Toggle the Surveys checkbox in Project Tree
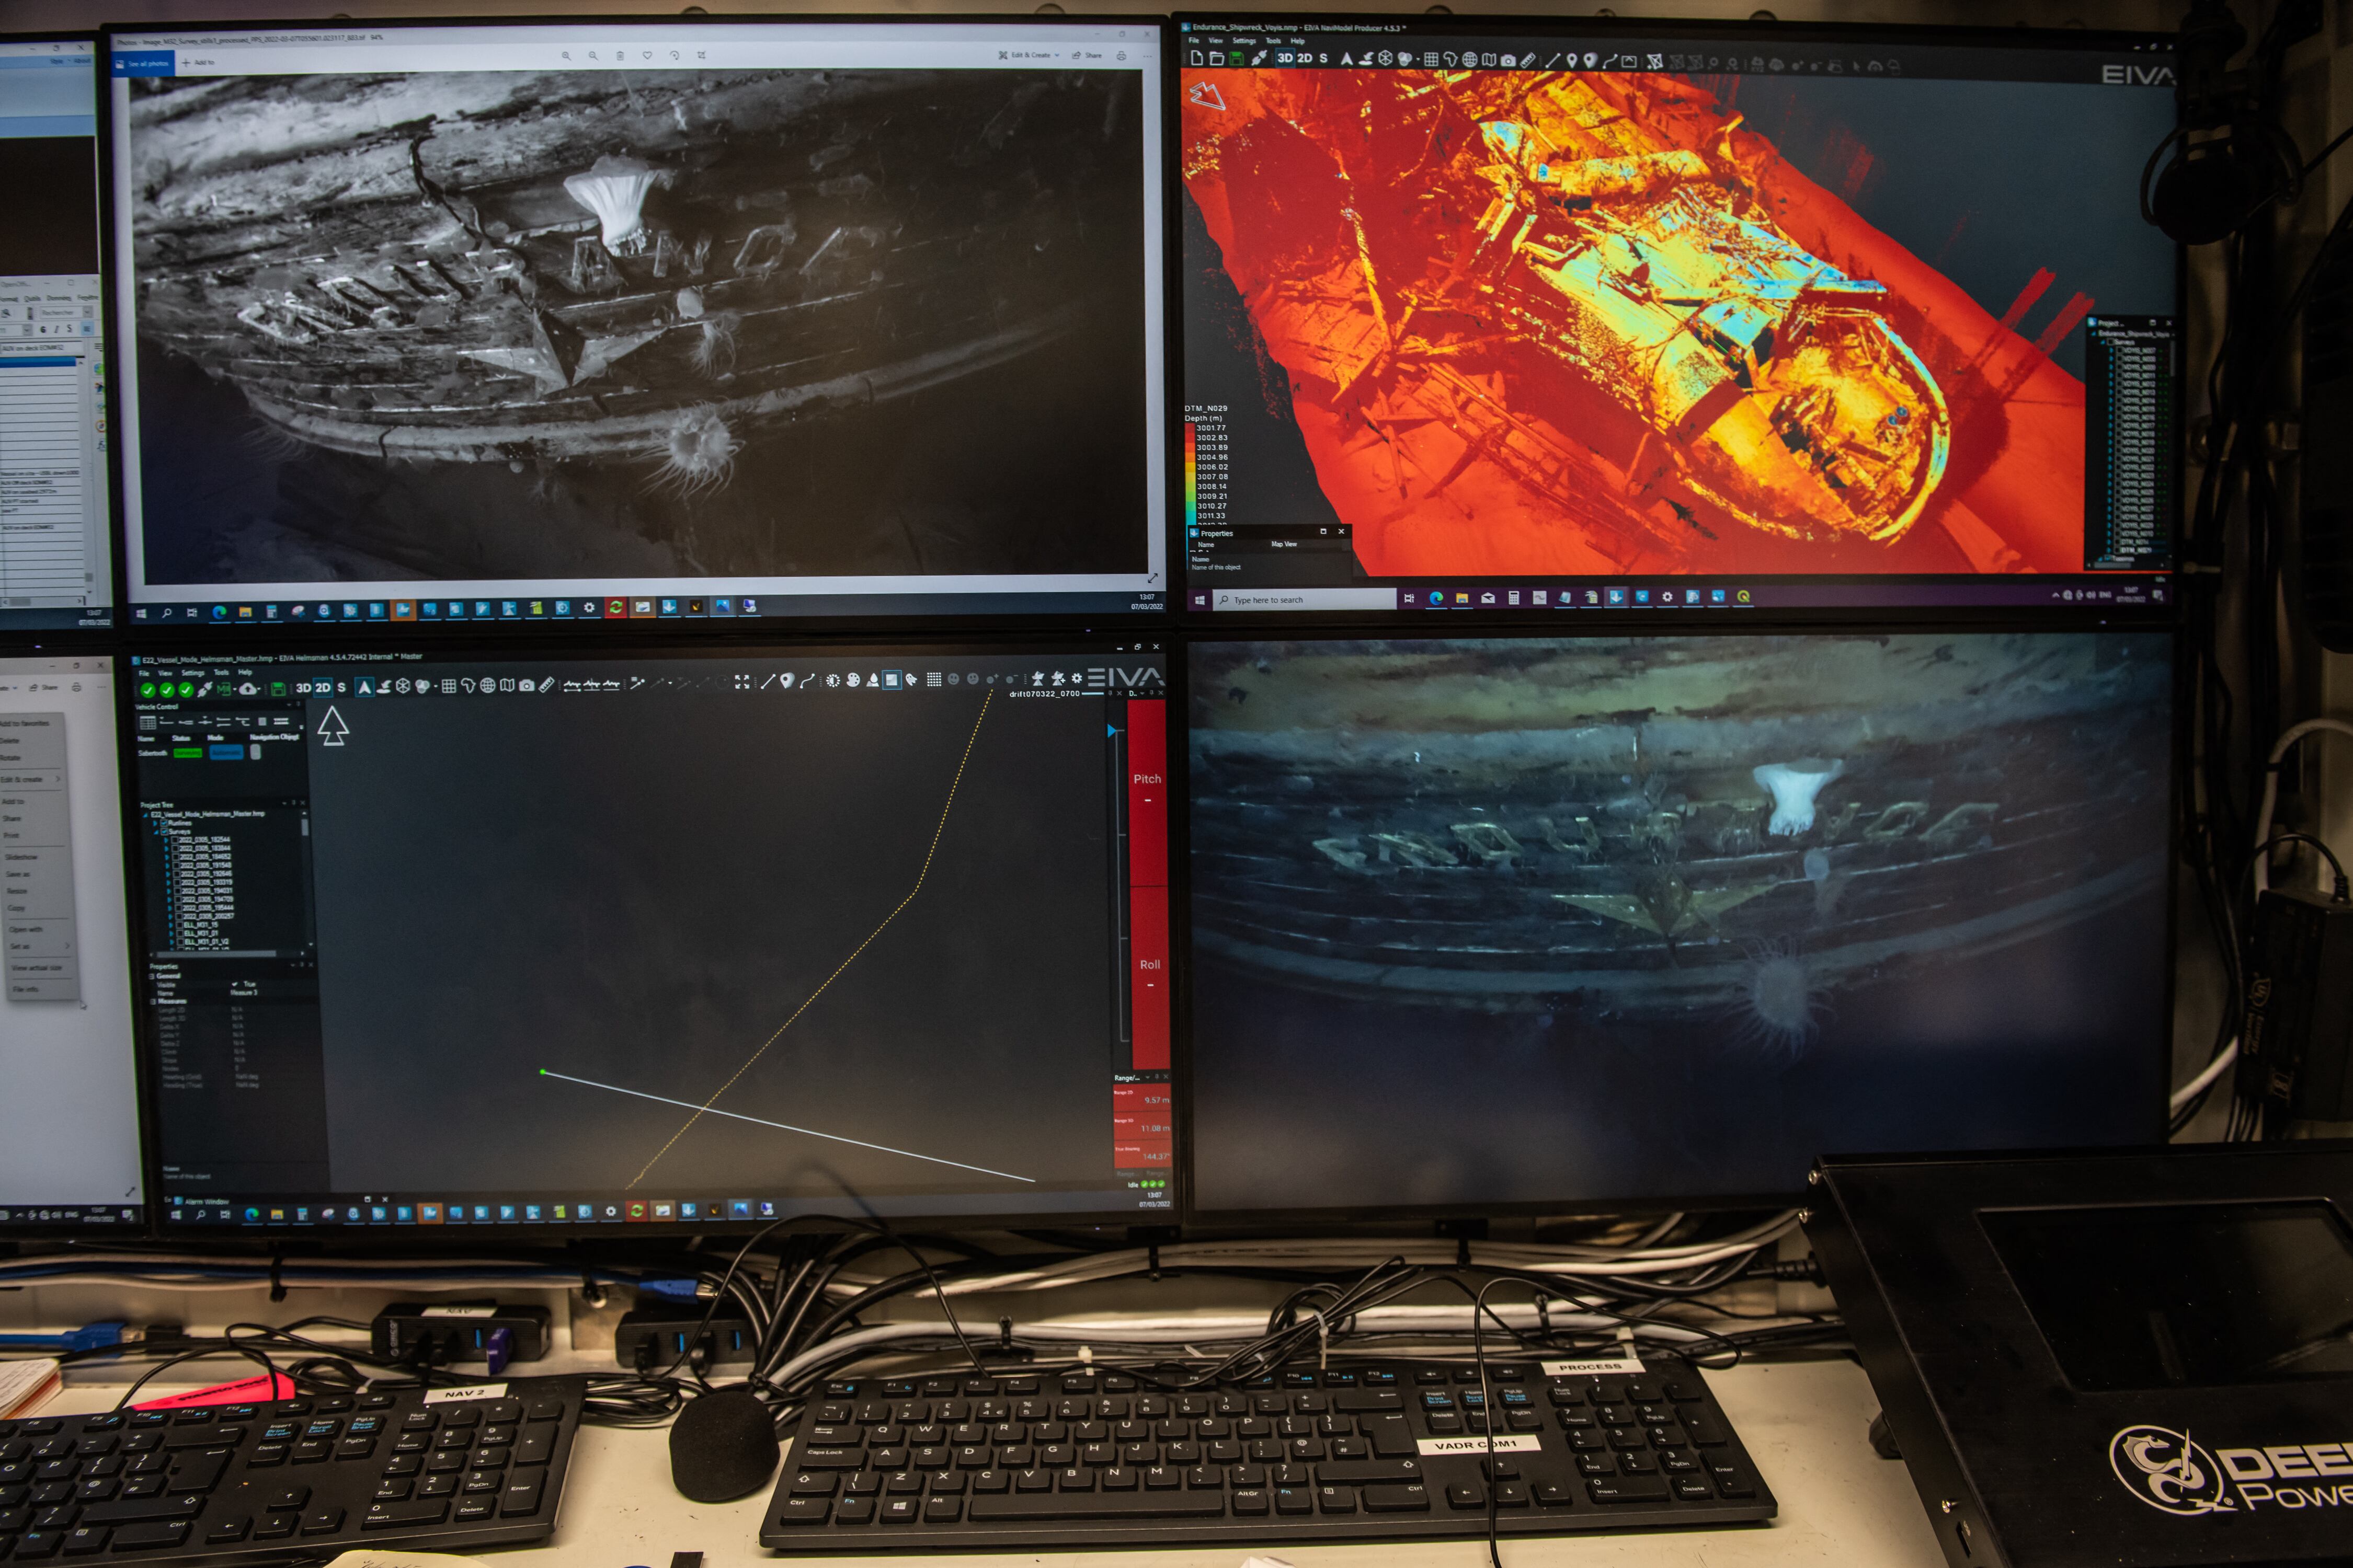 tap(164, 831)
